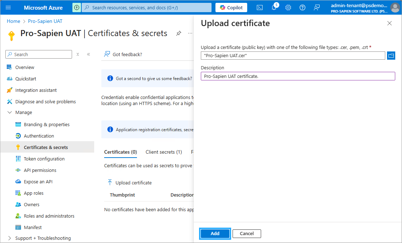Open the Azure portal hamburger menu
The image size is (402, 243).
click(9, 8)
